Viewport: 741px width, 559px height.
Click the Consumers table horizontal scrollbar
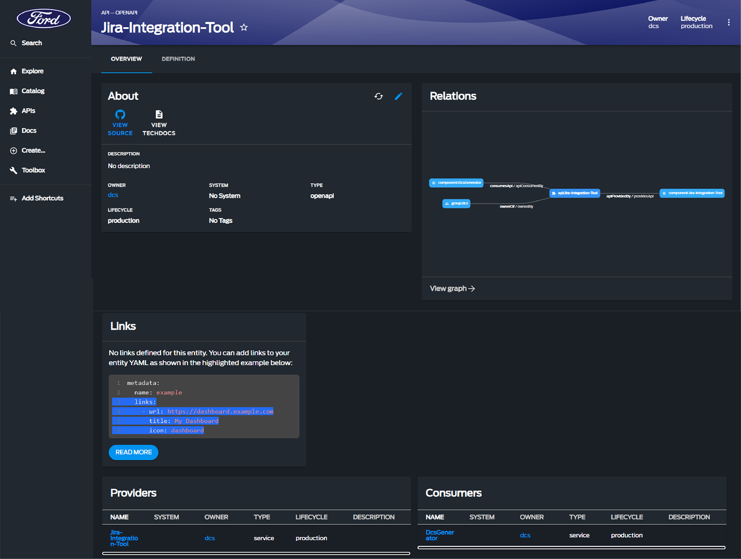click(571, 548)
